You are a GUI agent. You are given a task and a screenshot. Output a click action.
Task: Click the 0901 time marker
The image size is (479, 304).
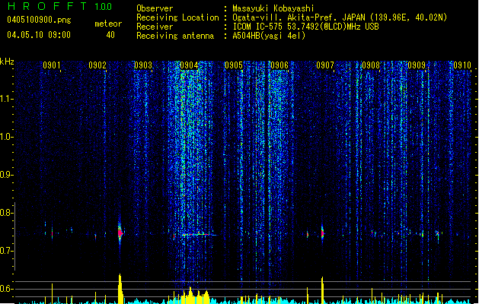click(51, 65)
